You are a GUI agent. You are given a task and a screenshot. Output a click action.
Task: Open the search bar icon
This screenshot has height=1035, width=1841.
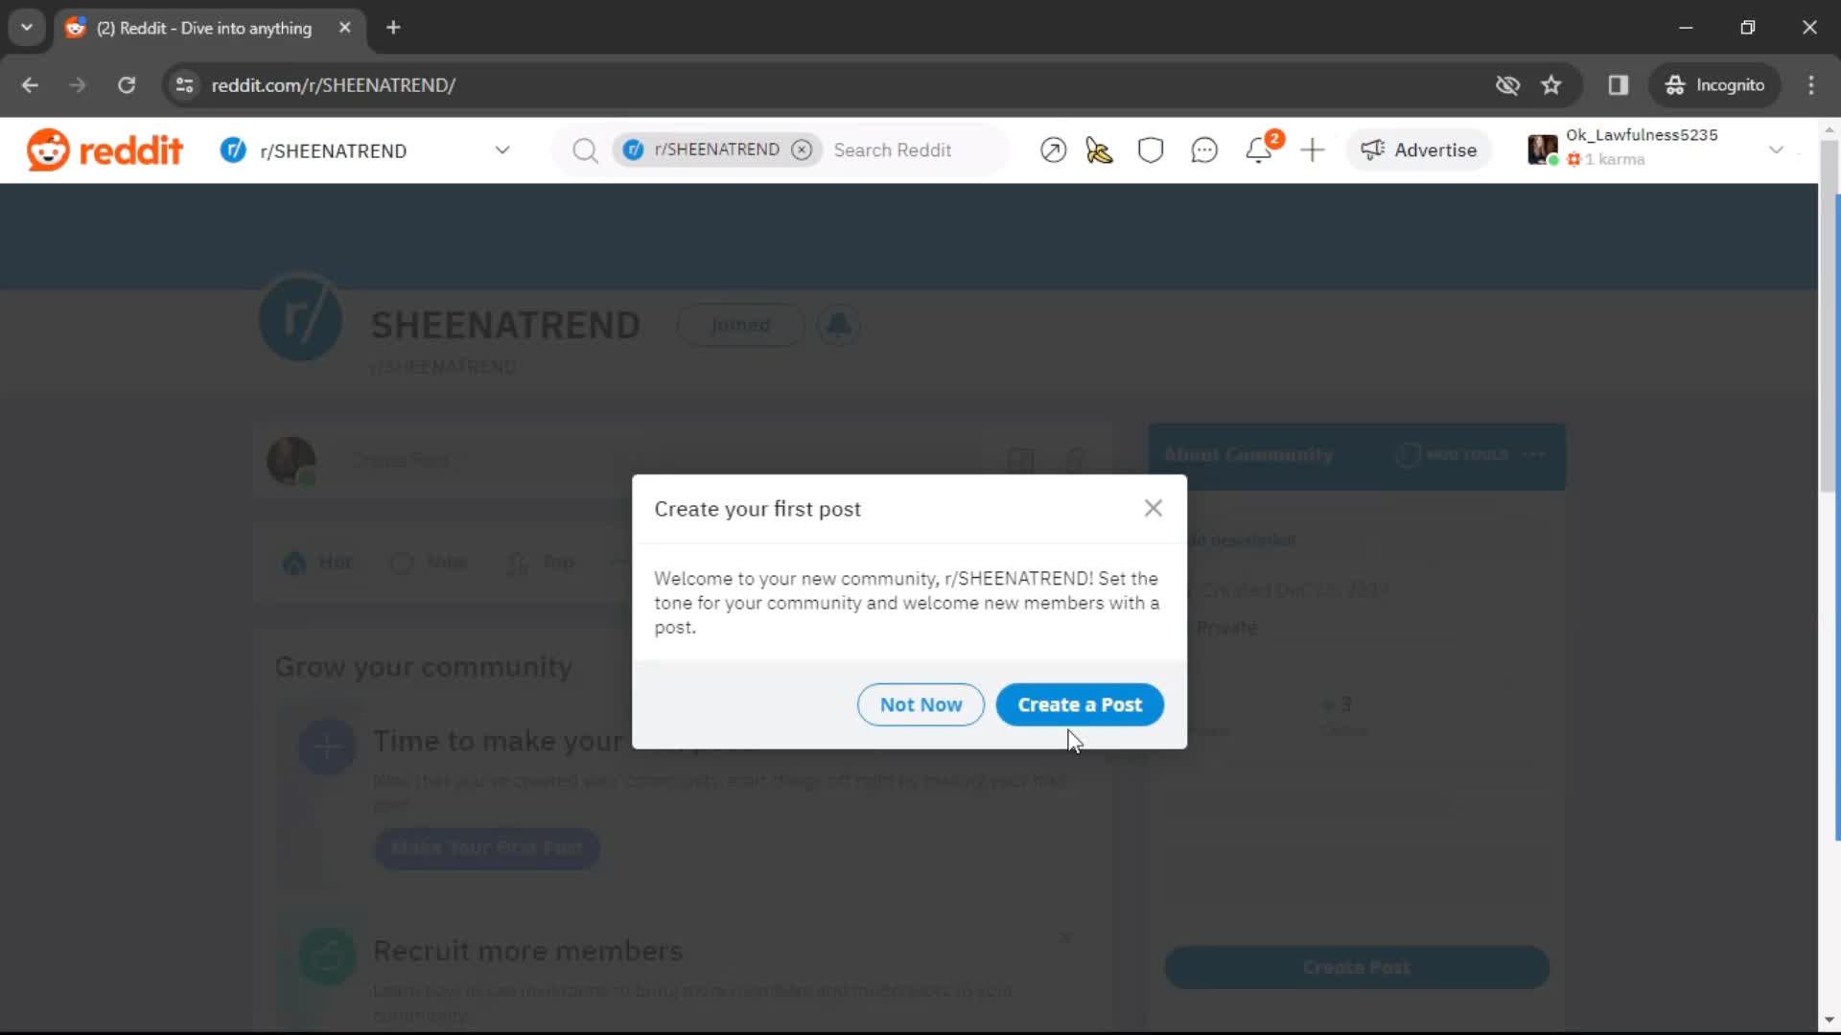pos(584,149)
